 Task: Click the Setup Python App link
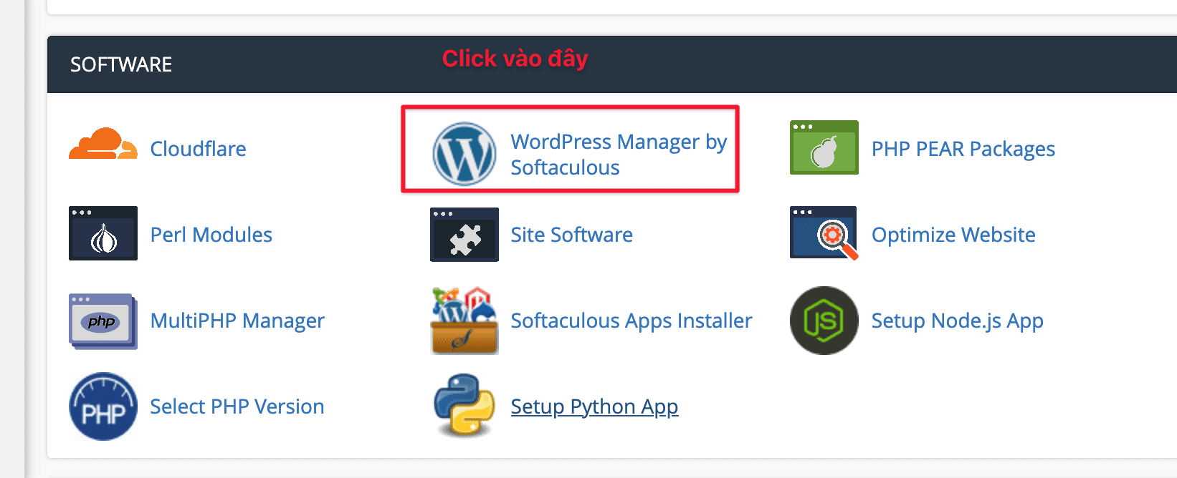tap(594, 406)
